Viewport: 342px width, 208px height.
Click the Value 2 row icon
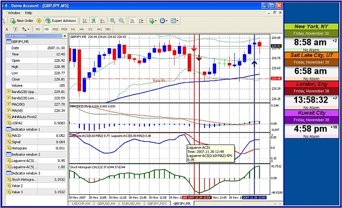click(x=9, y=186)
